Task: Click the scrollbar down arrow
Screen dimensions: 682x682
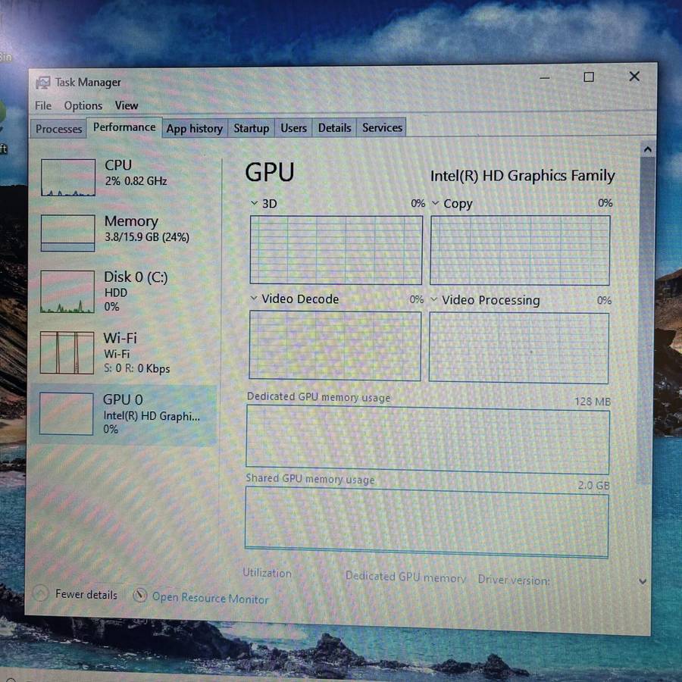Action: [643, 581]
